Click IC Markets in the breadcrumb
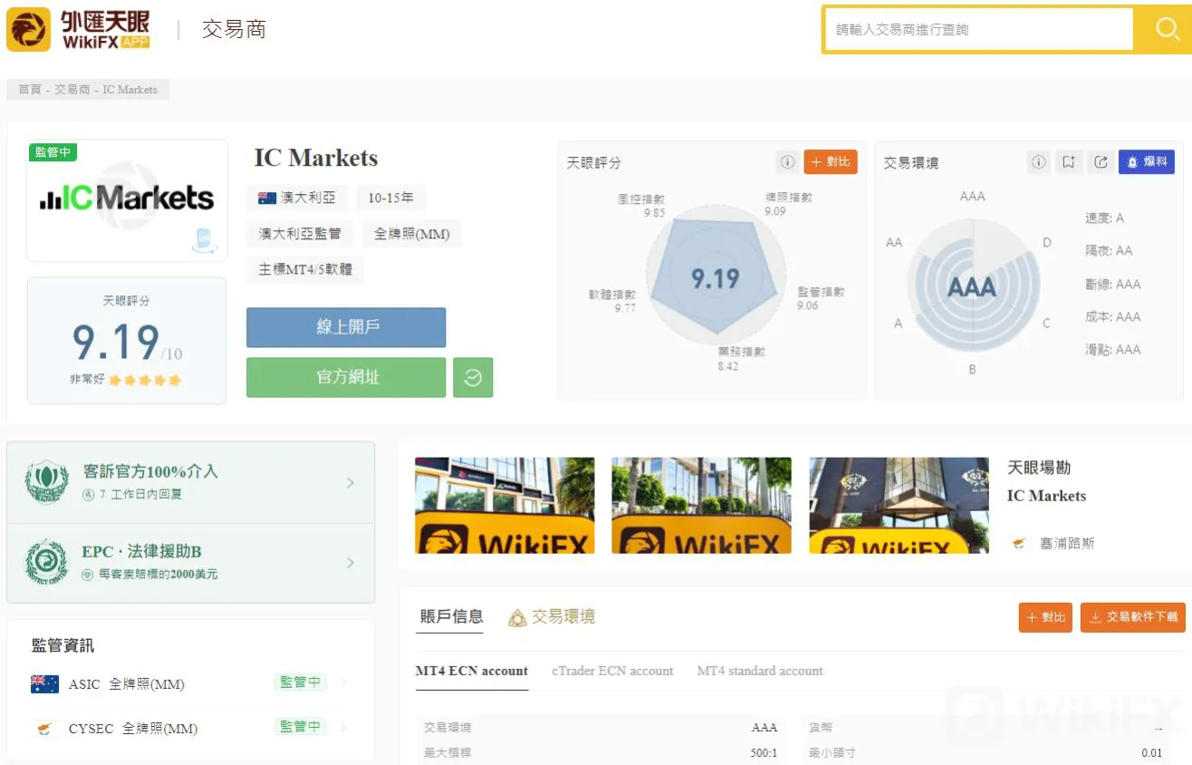The width and height of the screenshot is (1192, 765). [130, 90]
